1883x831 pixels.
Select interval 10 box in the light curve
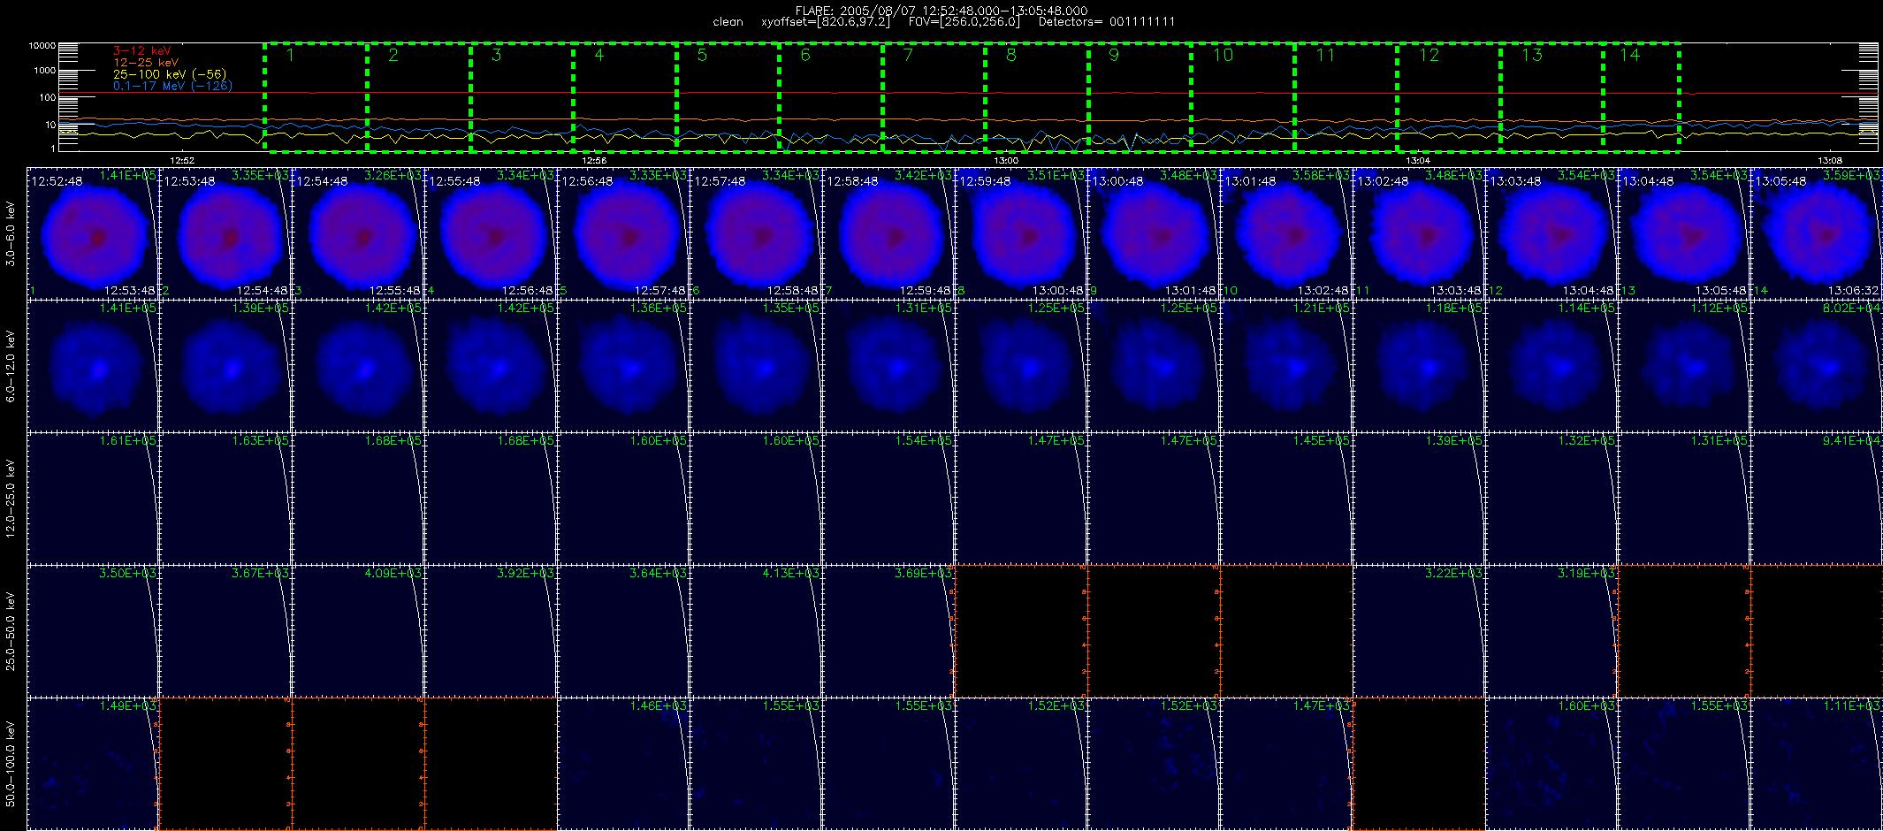tap(1243, 97)
